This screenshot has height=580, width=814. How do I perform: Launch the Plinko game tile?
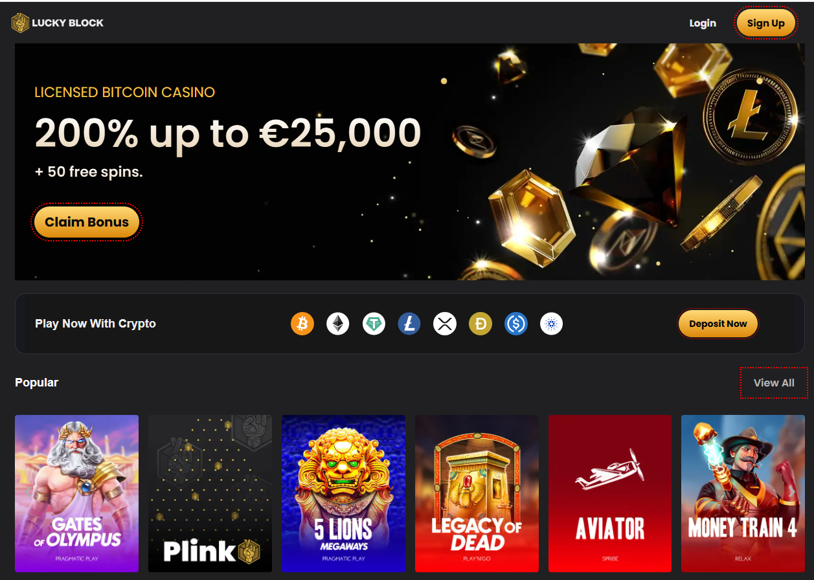coord(210,493)
